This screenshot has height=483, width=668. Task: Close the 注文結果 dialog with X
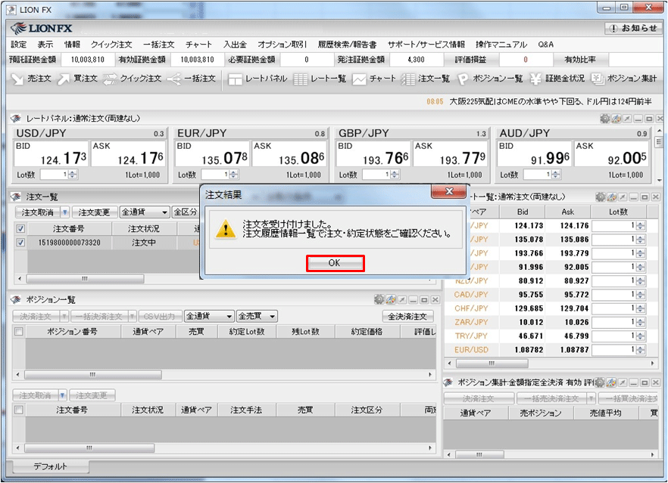coord(449,191)
